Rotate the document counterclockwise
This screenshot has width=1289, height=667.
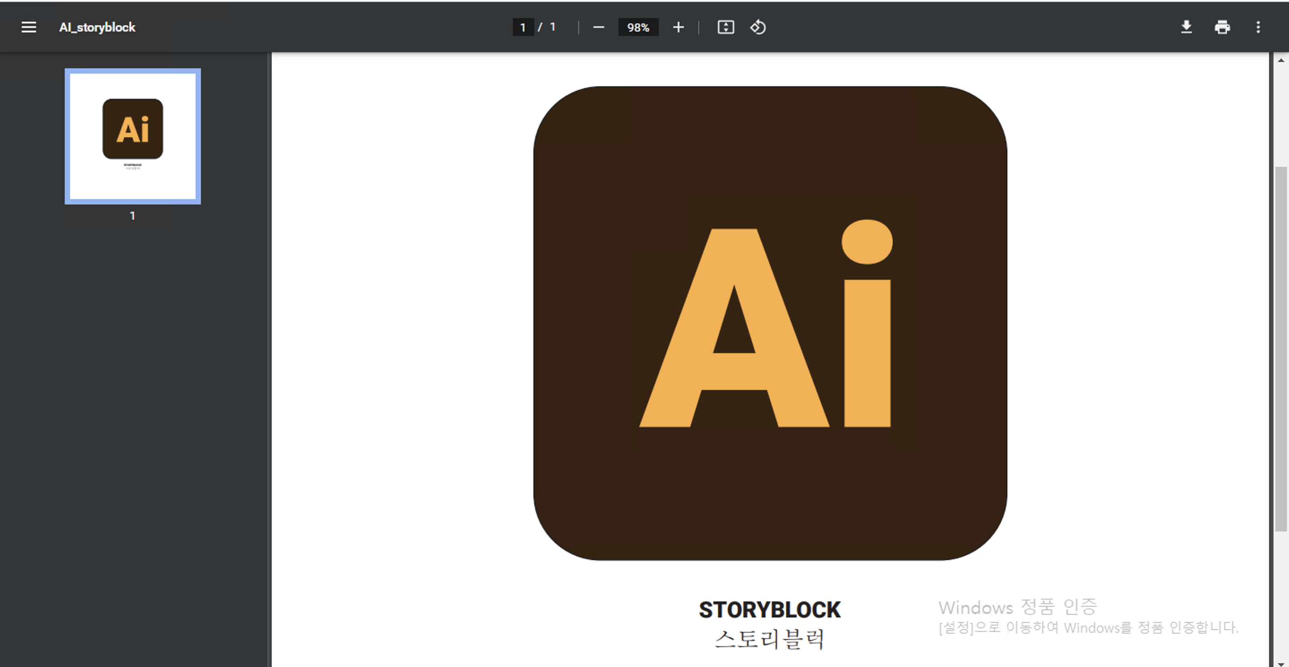[x=757, y=27]
